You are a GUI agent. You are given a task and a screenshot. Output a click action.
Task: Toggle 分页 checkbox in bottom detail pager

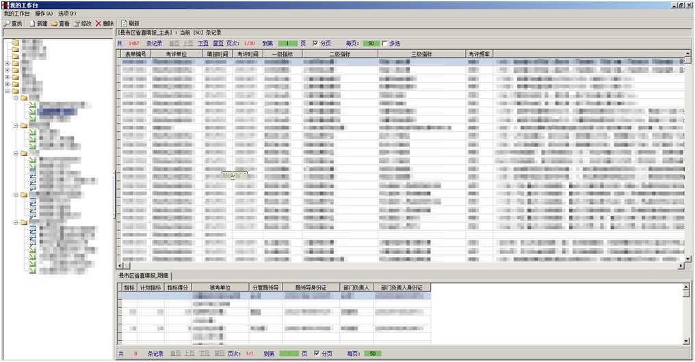click(315, 354)
